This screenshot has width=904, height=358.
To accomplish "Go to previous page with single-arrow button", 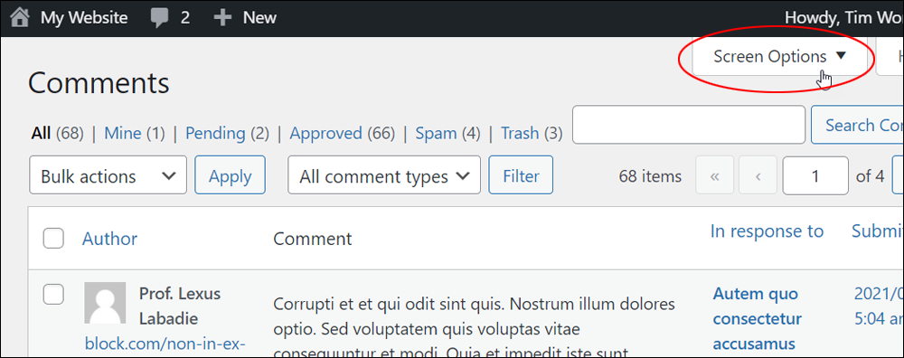I will [758, 175].
